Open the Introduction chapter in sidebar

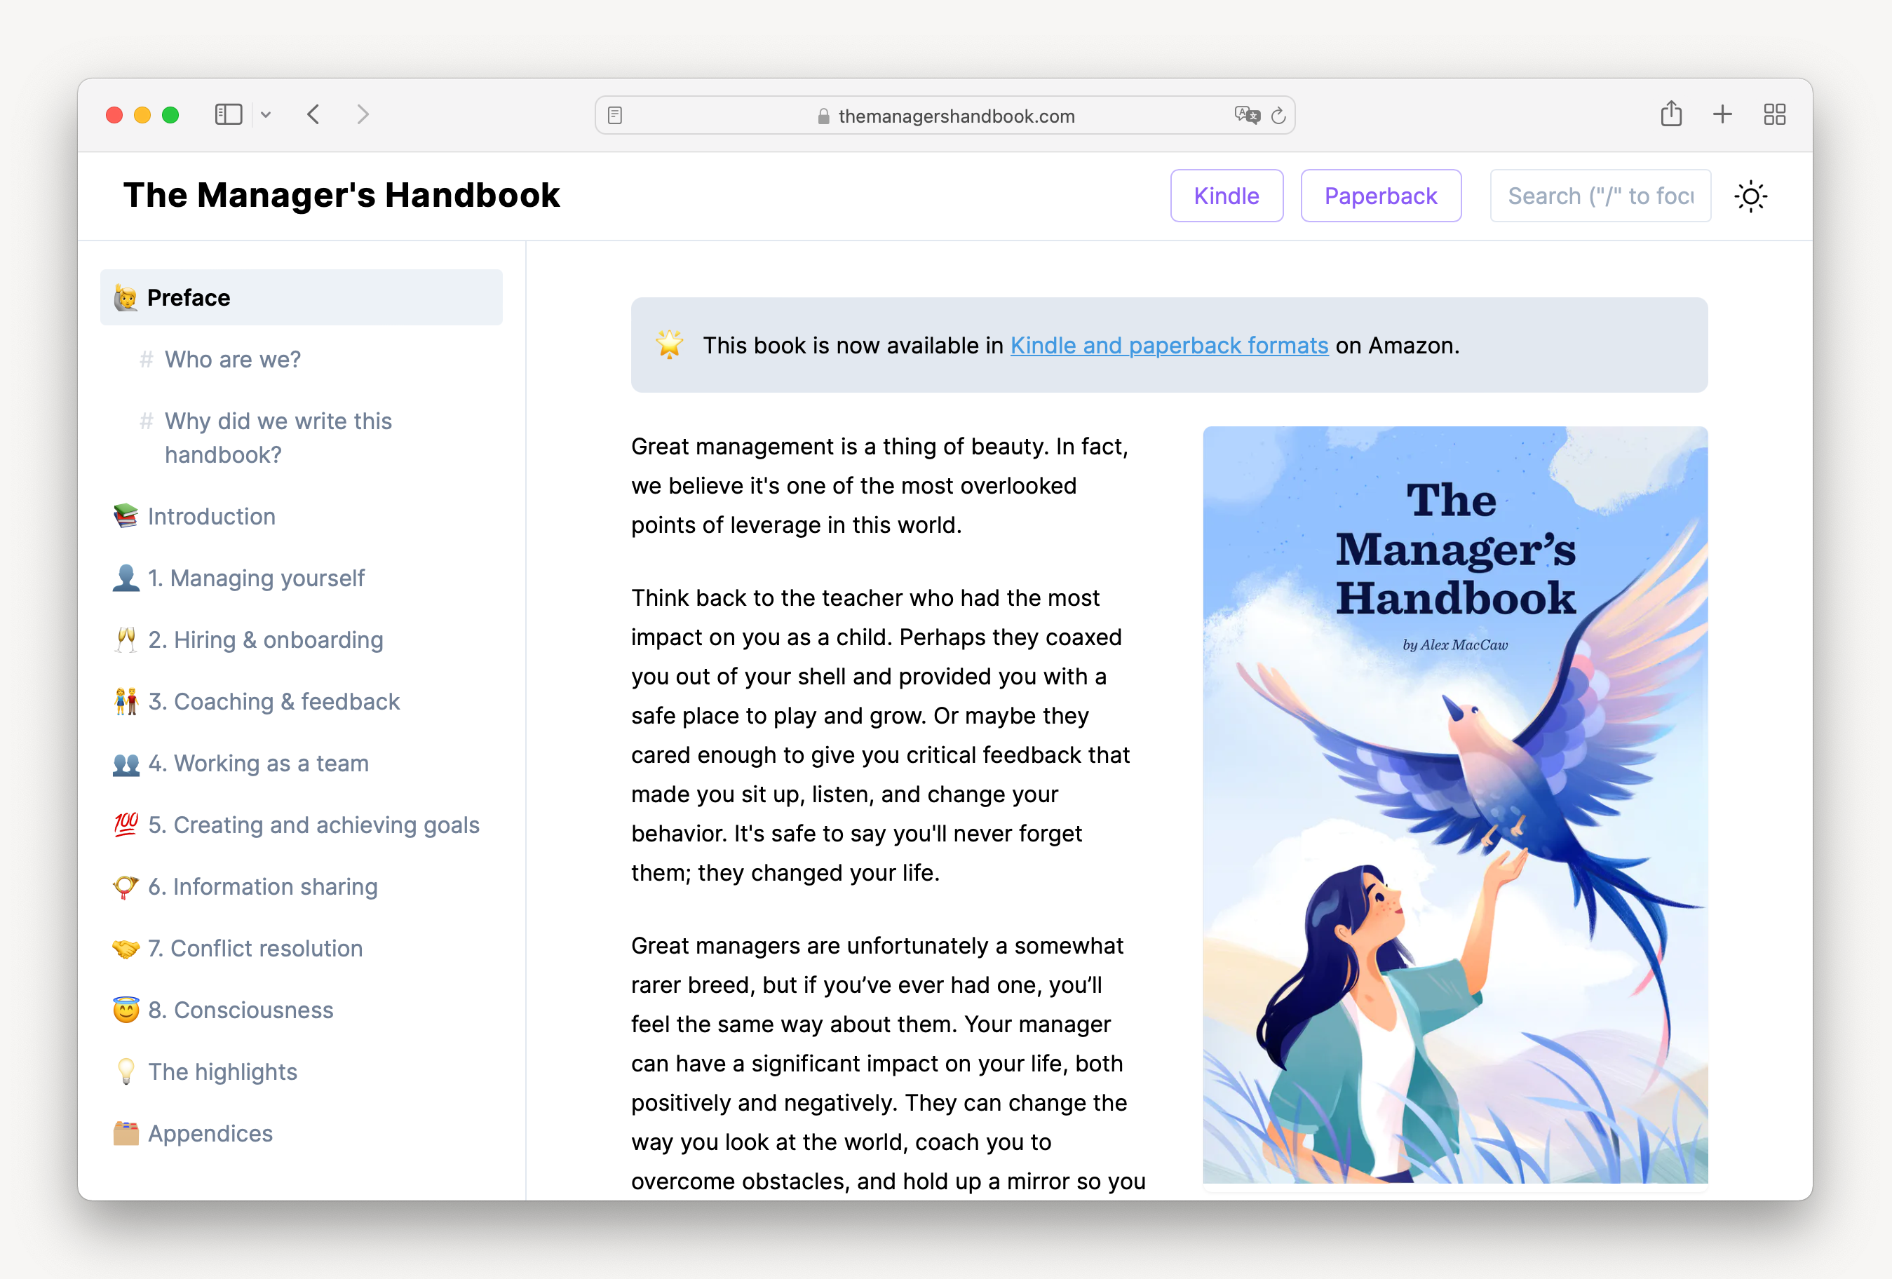tap(212, 516)
